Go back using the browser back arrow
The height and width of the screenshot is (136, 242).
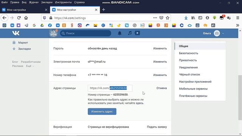4,18
